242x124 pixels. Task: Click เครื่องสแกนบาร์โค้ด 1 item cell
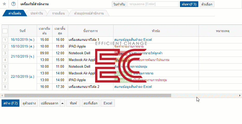pos(90,40)
